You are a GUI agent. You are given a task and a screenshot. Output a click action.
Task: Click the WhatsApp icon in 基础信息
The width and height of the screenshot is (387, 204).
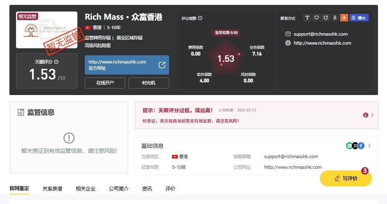coord(349,146)
